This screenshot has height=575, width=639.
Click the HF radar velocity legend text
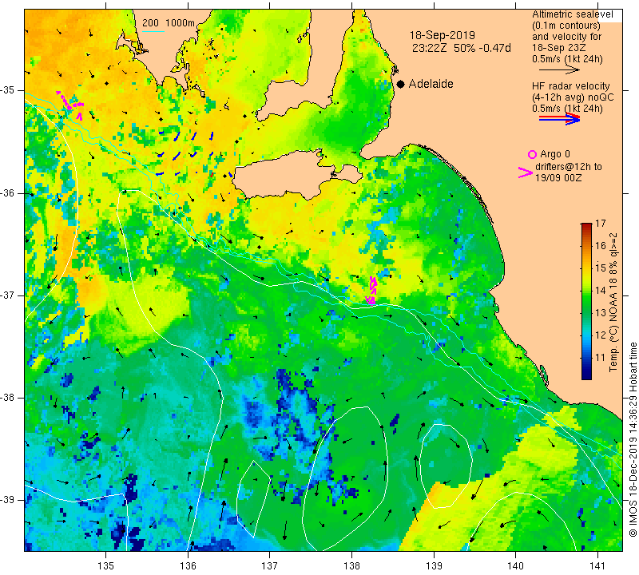point(570,86)
